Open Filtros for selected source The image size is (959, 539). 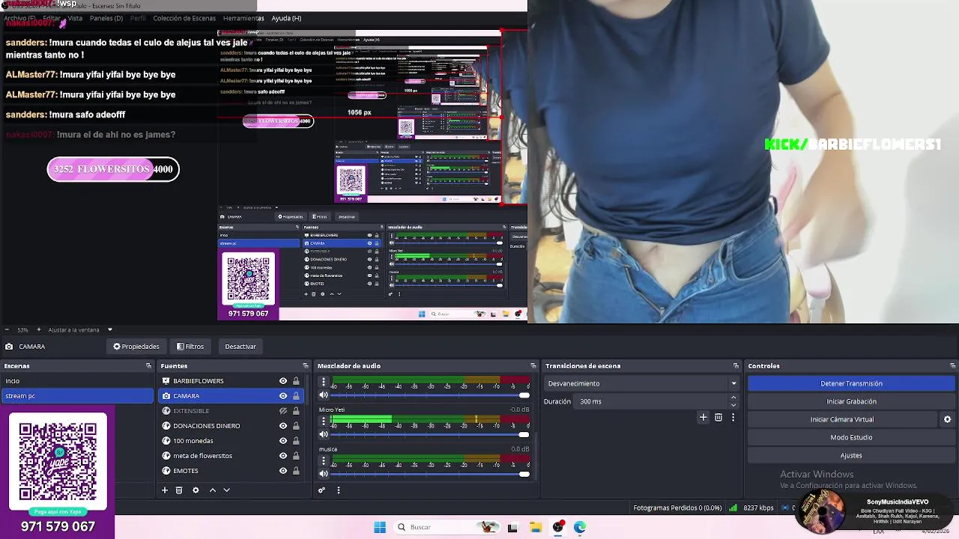[x=190, y=347]
